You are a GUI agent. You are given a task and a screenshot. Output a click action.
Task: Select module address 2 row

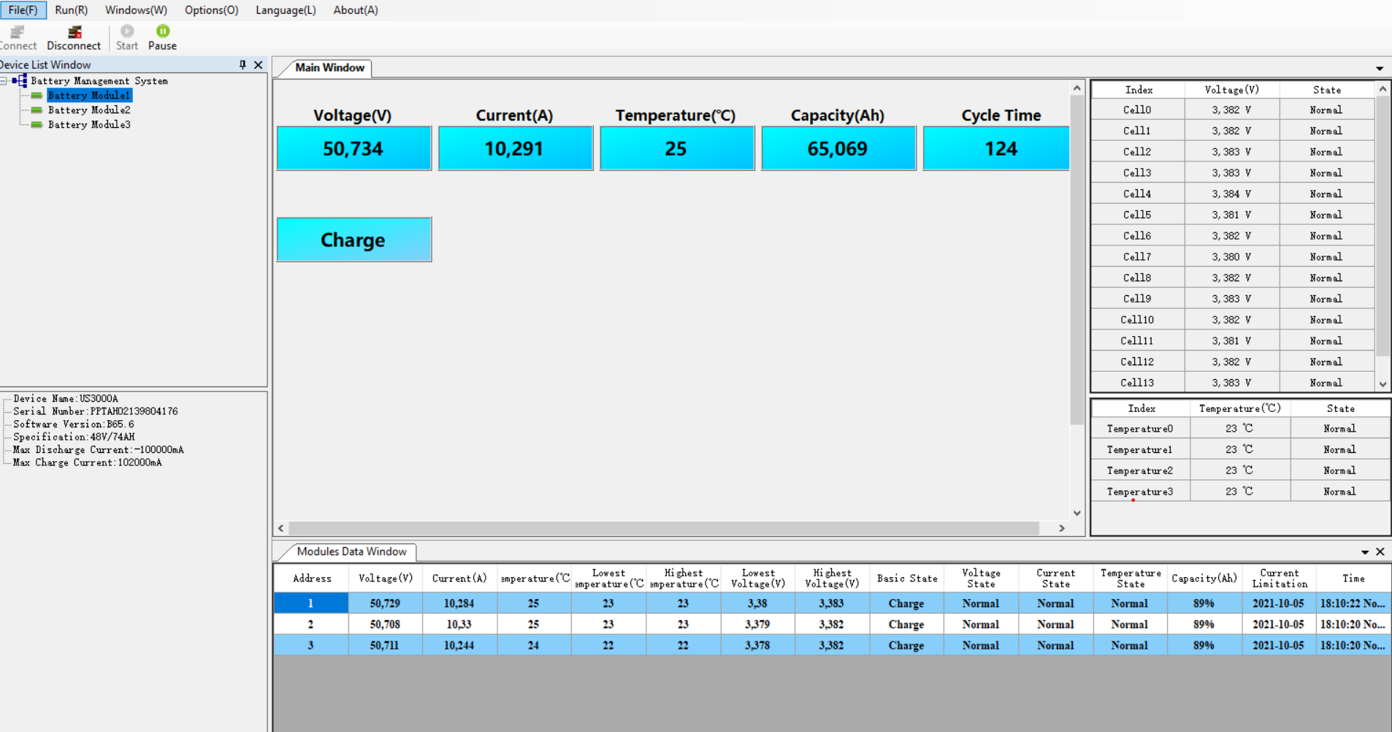coord(310,625)
